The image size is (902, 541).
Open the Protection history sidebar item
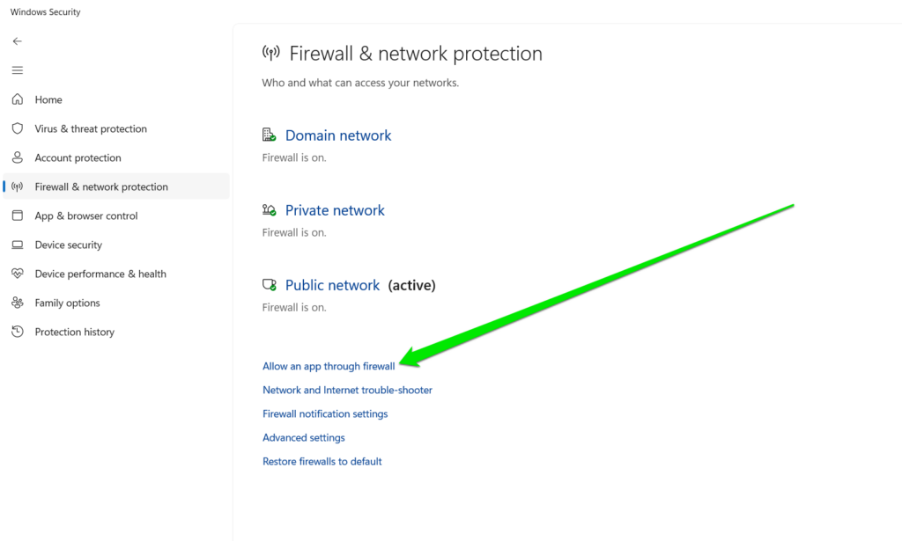(75, 332)
